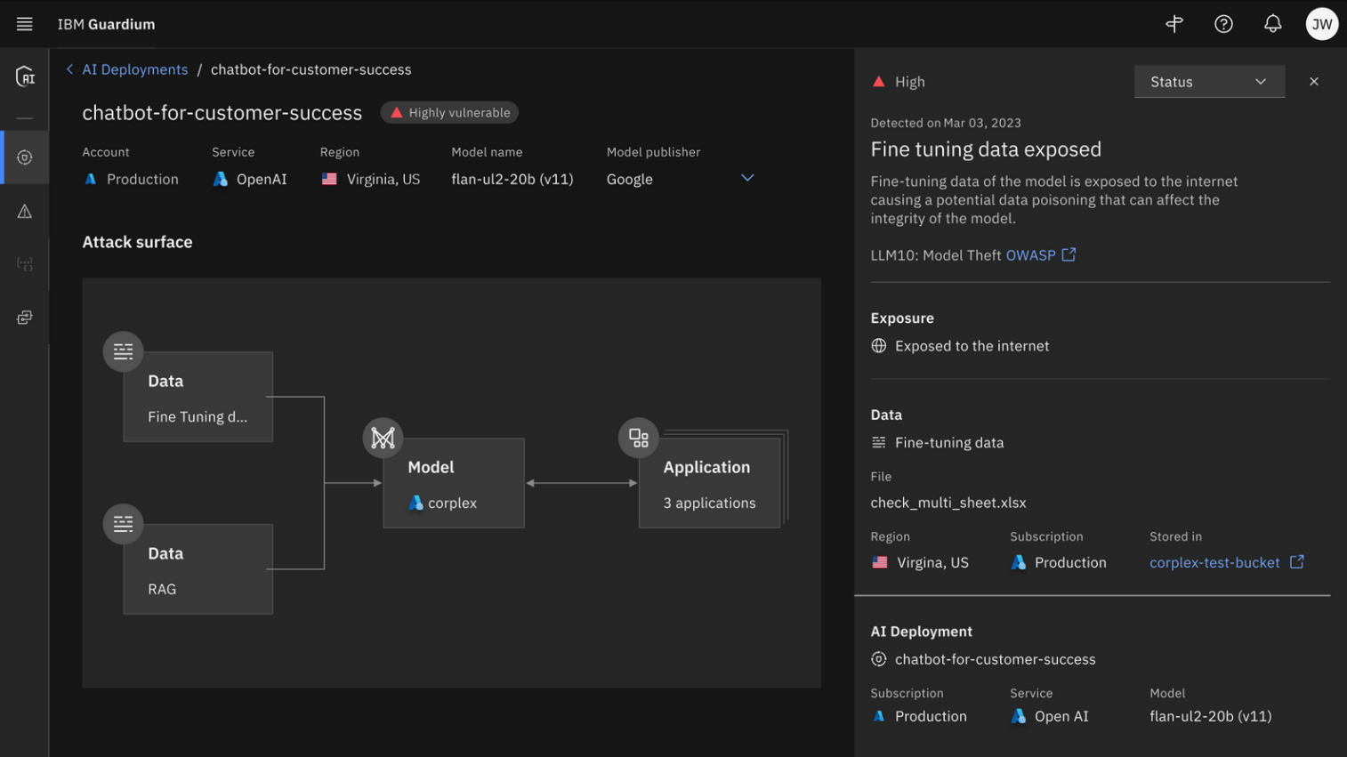Expand deployment details chevron near Google

[x=747, y=178]
